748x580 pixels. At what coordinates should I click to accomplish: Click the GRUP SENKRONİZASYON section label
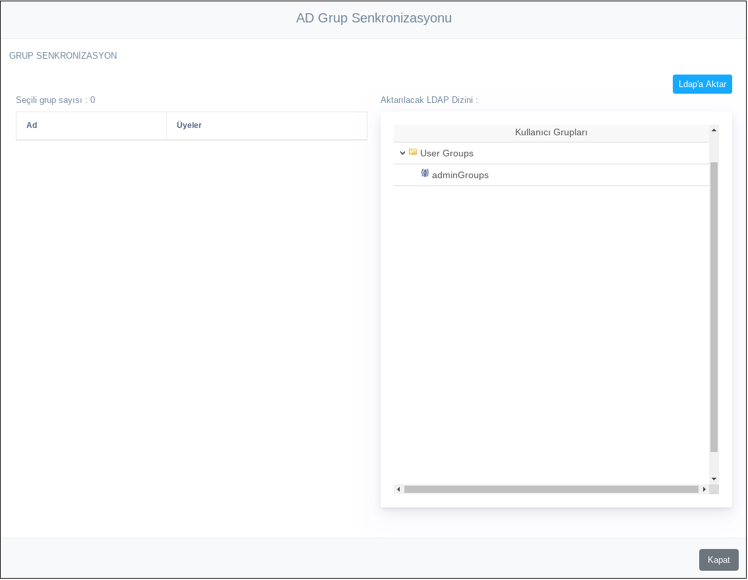tap(63, 55)
